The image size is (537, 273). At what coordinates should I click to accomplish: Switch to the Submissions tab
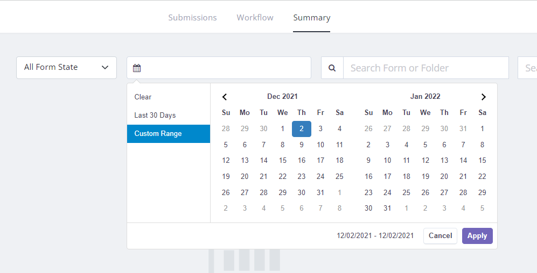[192, 18]
